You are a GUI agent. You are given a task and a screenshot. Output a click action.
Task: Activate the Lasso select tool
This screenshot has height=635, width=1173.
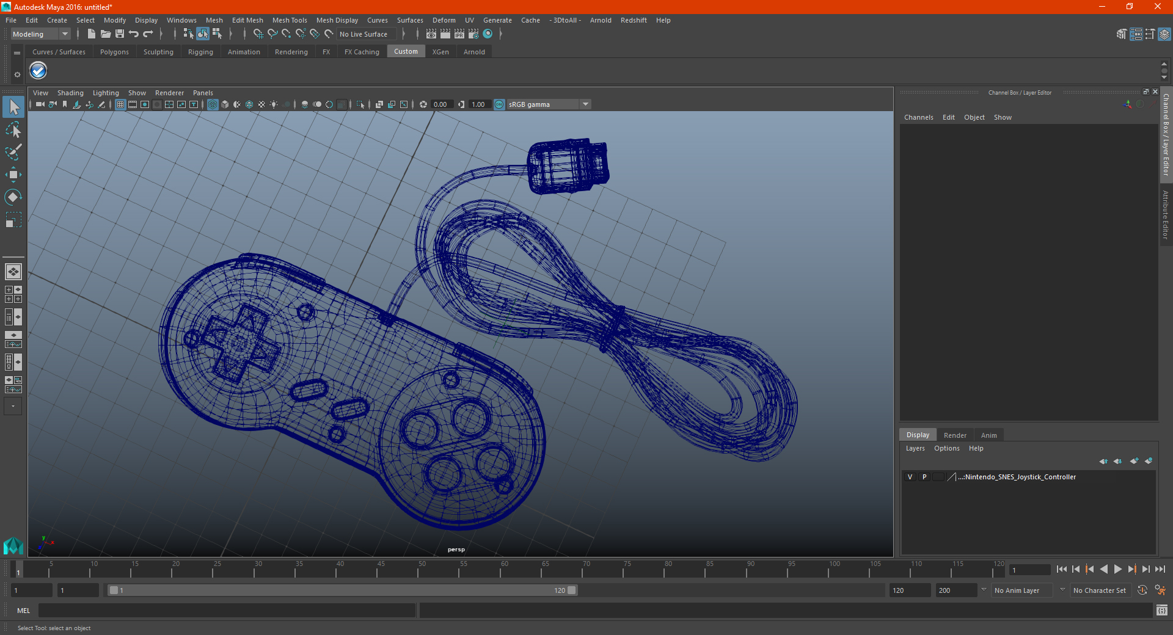(x=13, y=129)
